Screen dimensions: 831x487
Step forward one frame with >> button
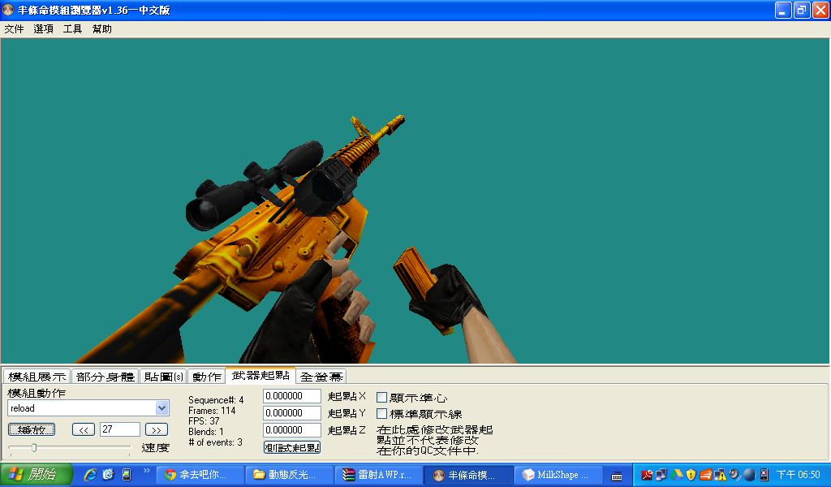(x=157, y=429)
